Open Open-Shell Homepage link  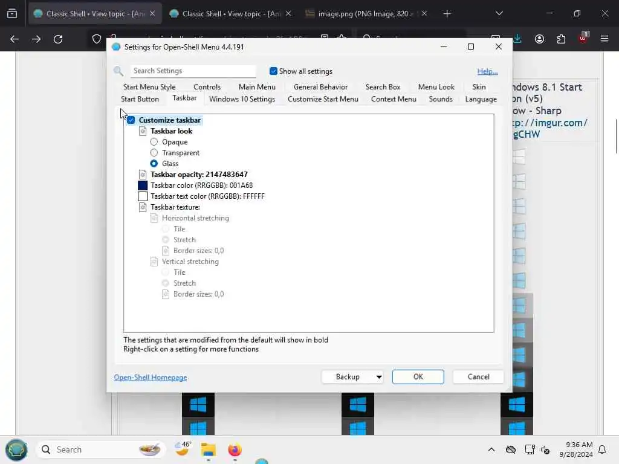coord(151,378)
